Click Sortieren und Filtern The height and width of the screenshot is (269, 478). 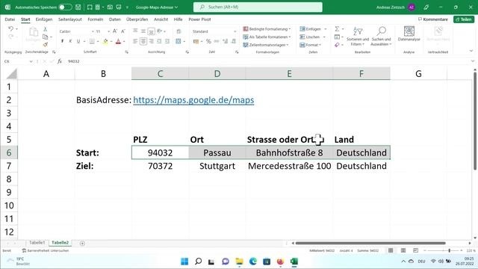[x=358, y=36]
